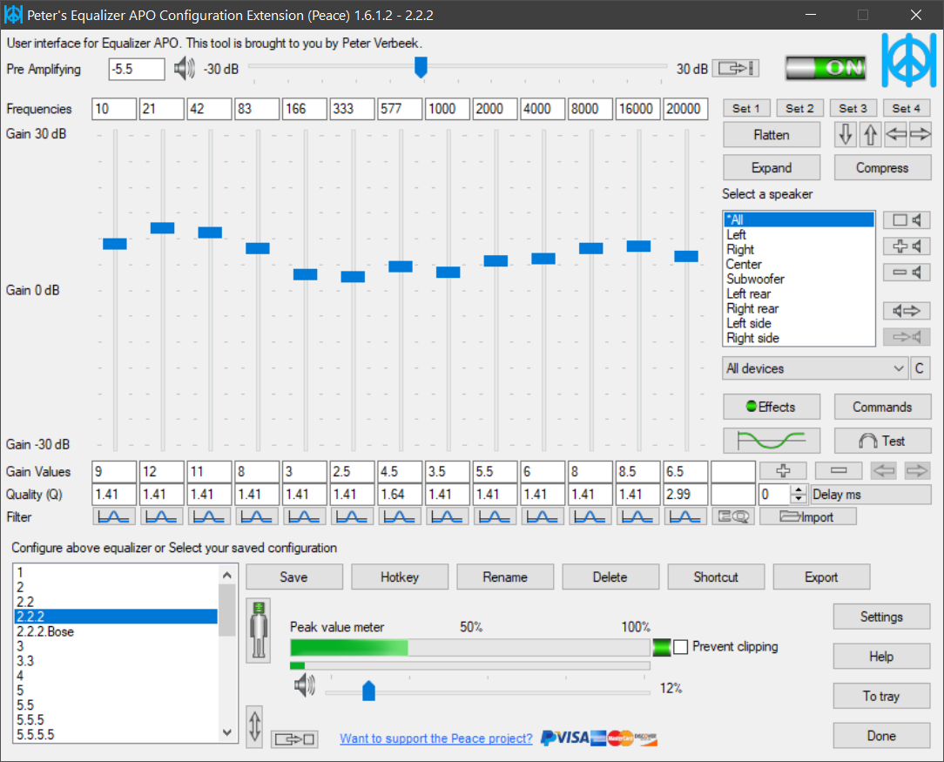The height and width of the screenshot is (762, 944).
Task: Click the 333 frequency input field
Action: [352, 109]
